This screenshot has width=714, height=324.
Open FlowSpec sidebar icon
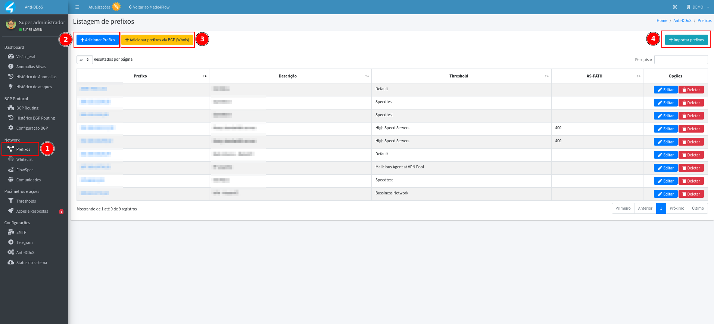(x=11, y=170)
